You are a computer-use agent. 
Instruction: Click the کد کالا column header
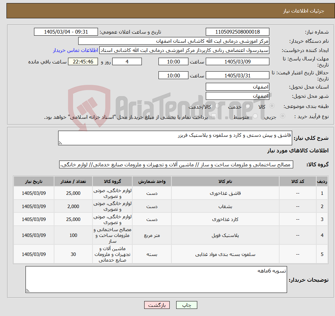click(x=298, y=182)
